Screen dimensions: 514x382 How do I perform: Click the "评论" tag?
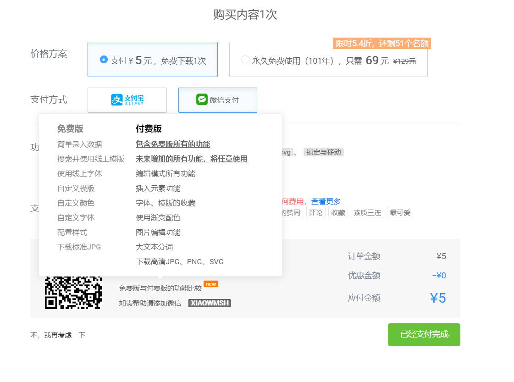click(315, 212)
